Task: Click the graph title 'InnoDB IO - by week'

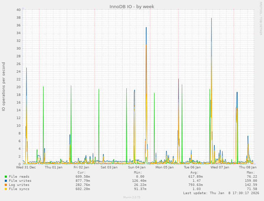Action: click(132, 7)
